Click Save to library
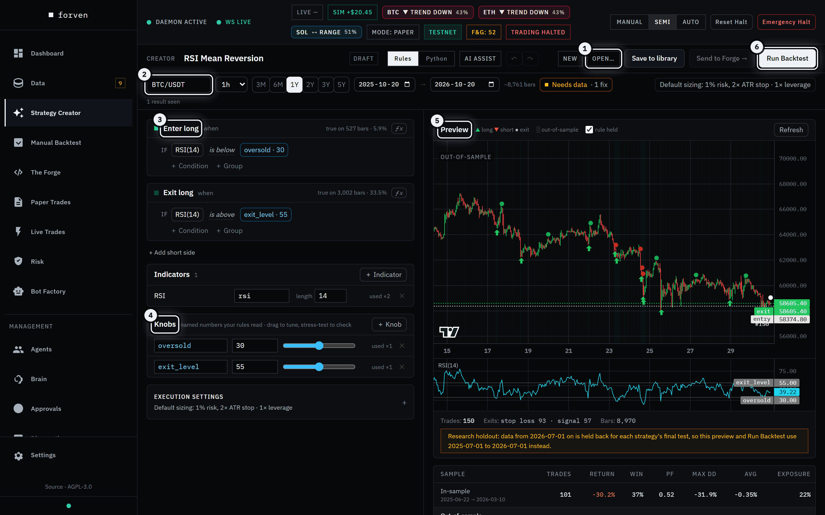The height and width of the screenshot is (515, 825). click(654, 58)
